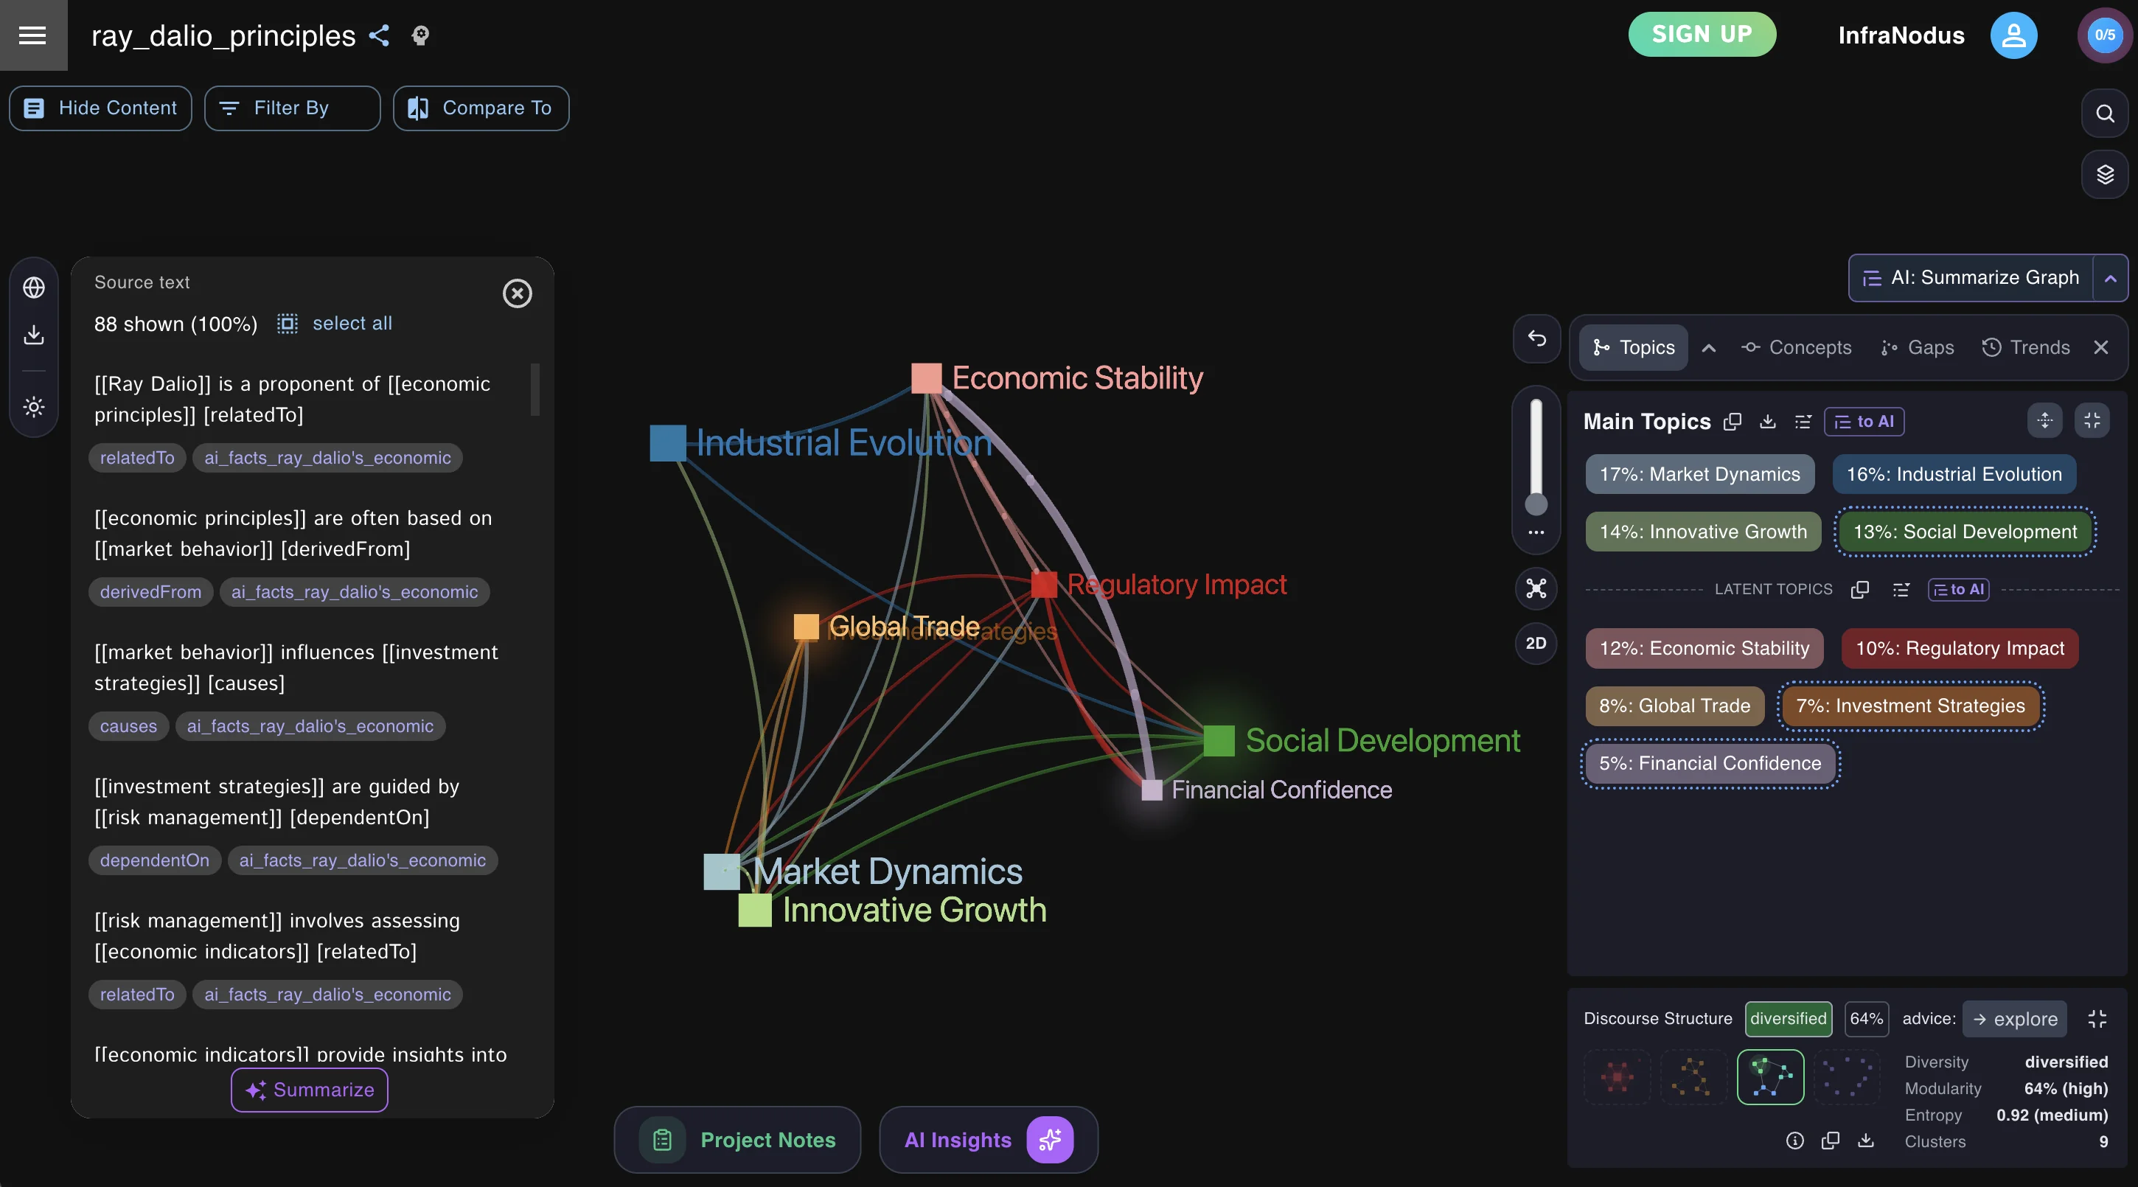Viewport: 2138px width, 1187px height.
Task: Click the Summarize button
Action: pos(309,1089)
